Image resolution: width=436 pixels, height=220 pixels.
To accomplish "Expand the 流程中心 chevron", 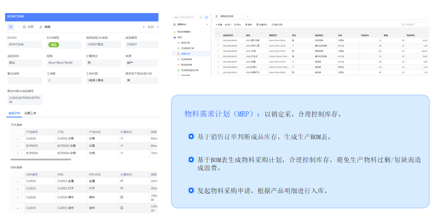I will [x=207, y=24].
